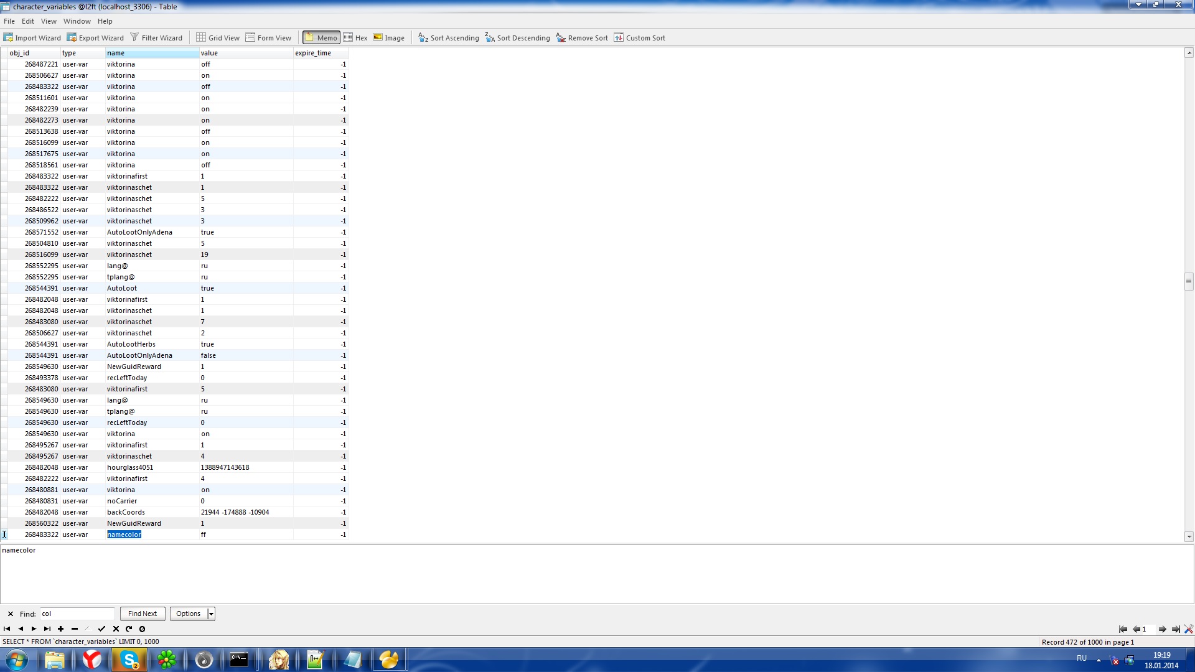Image resolution: width=1195 pixels, height=672 pixels.
Task: Open the Import Wizard
Action: (x=32, y=38)
